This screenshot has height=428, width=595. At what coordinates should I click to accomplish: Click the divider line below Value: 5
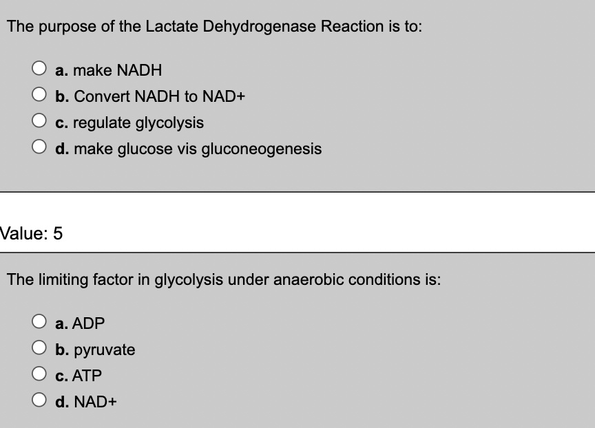click(x=297, y=253)
